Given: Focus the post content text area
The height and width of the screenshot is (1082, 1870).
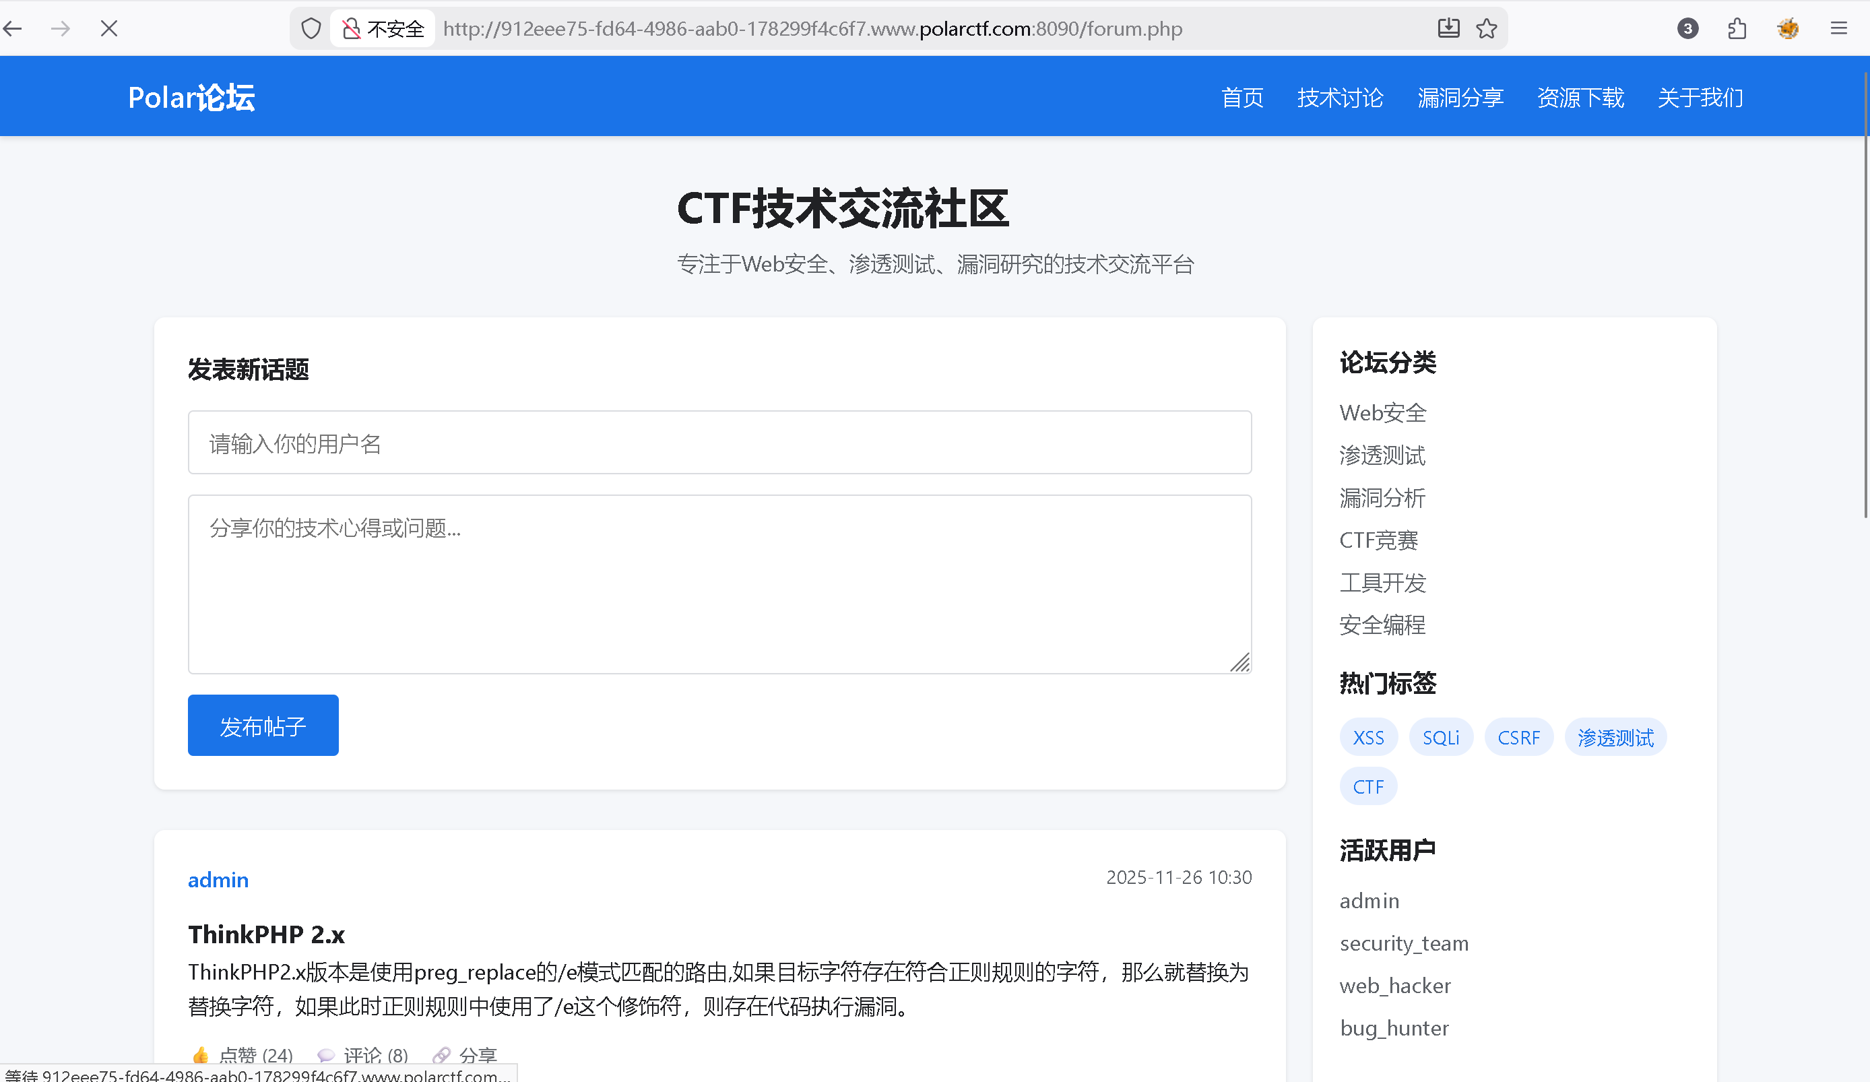Looking at the screenshot, I should 719,584.
